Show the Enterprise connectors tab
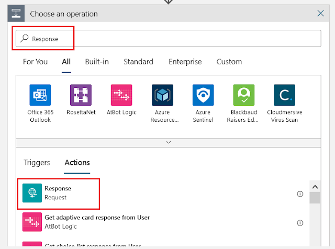 (x=185, y=62)
